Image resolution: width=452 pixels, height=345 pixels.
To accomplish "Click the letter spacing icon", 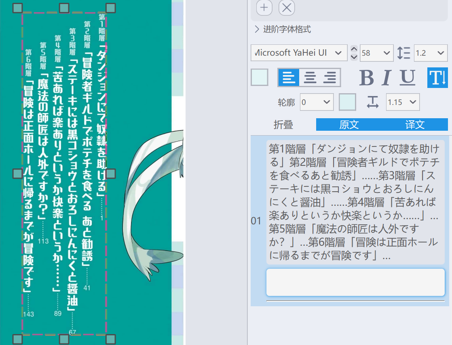I will click(372, 102).
